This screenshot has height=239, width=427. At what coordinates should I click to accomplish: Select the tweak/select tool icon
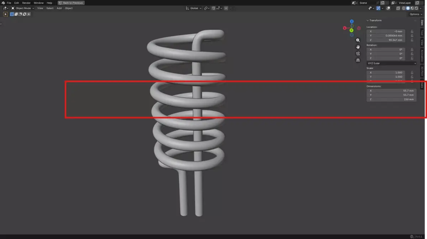(x=5, y=14)
